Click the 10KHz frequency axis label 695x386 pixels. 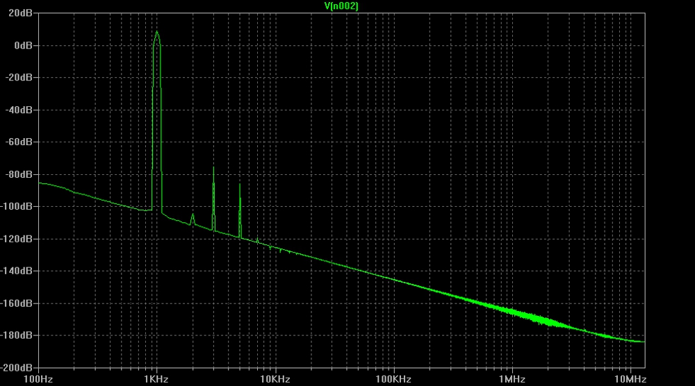pyautogui.click(x=275, y=379)
